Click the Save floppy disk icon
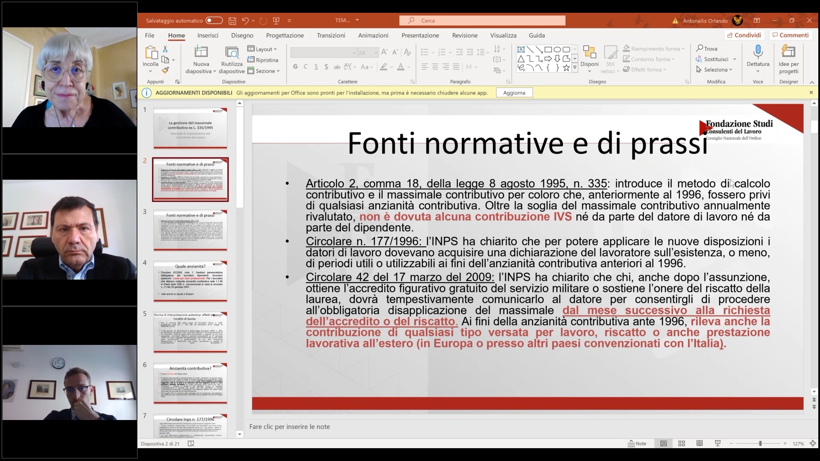820x461 pixels. [x=232, y=20]
